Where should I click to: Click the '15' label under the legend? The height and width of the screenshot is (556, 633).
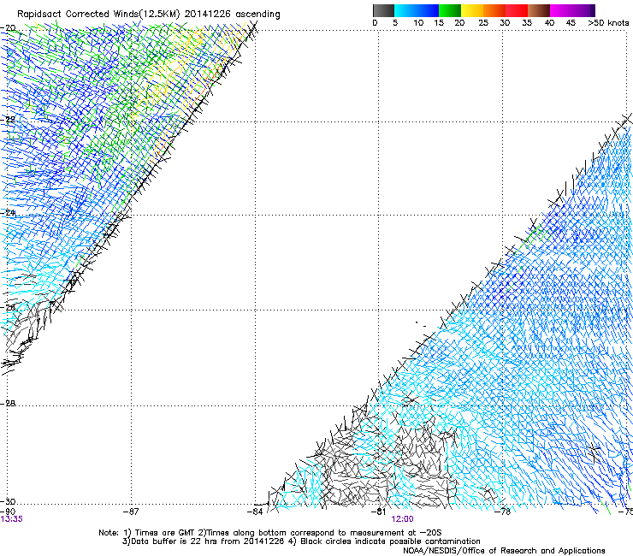[439, 23]
